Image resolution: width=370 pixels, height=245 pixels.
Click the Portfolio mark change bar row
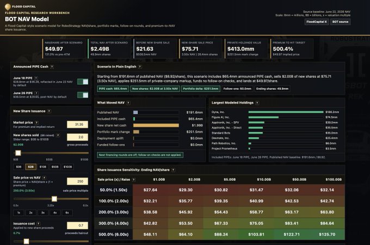click(x=150, y=132)
